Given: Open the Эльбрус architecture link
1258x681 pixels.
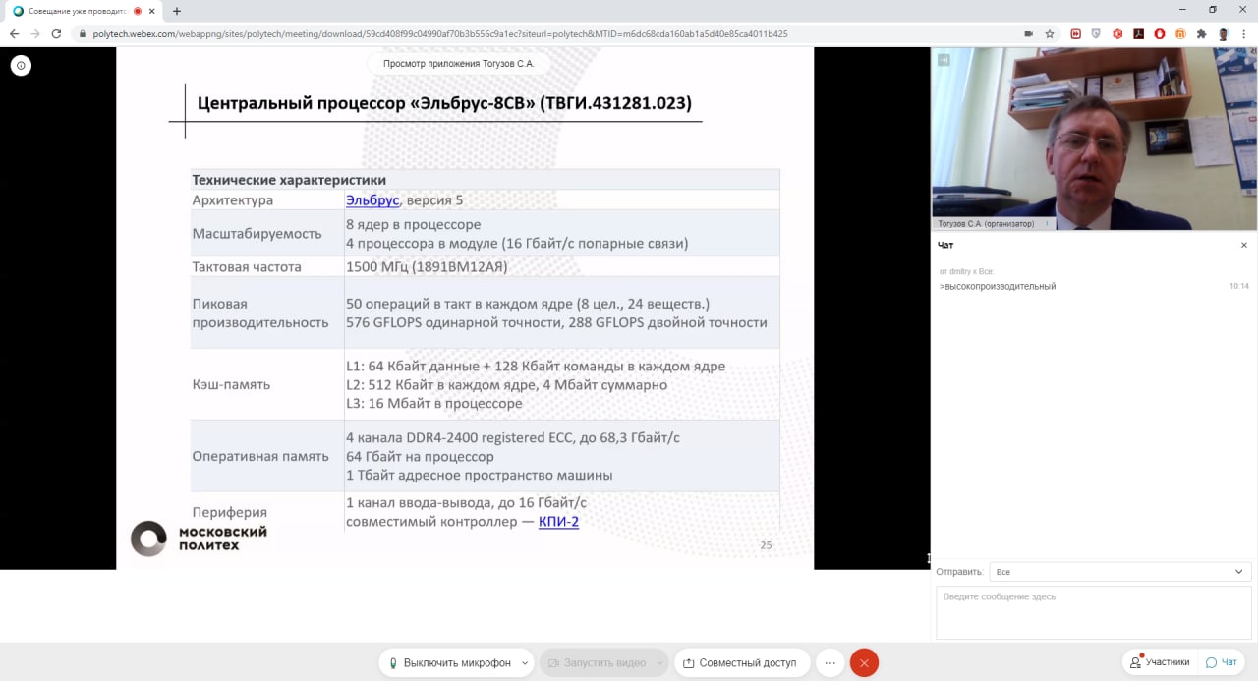Looking at the screenshot, I should pos(372,199).
